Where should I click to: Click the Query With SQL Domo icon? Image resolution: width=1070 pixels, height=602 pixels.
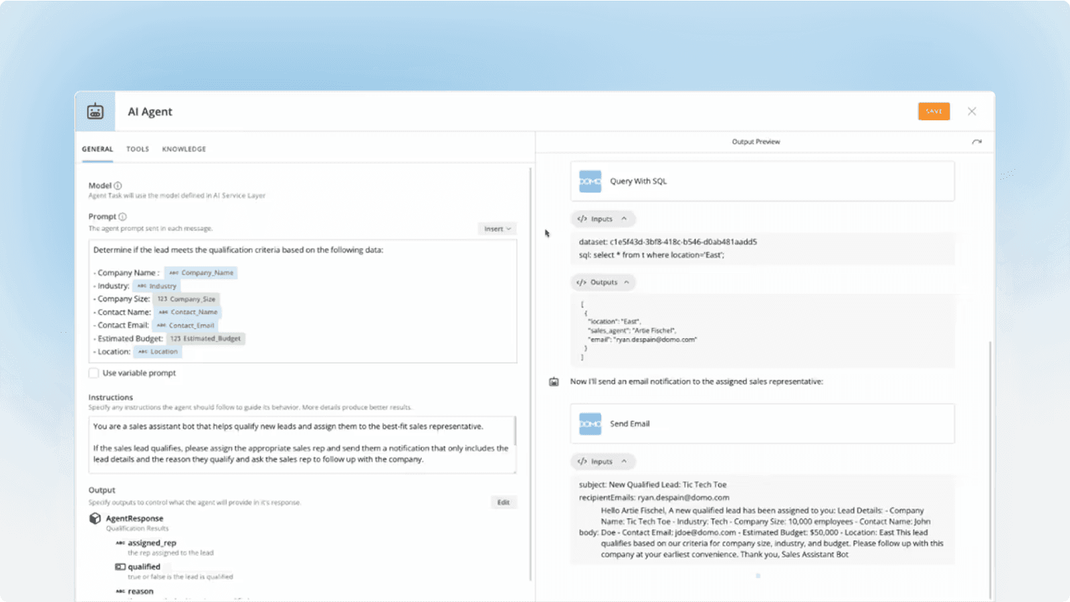point(590,181)
